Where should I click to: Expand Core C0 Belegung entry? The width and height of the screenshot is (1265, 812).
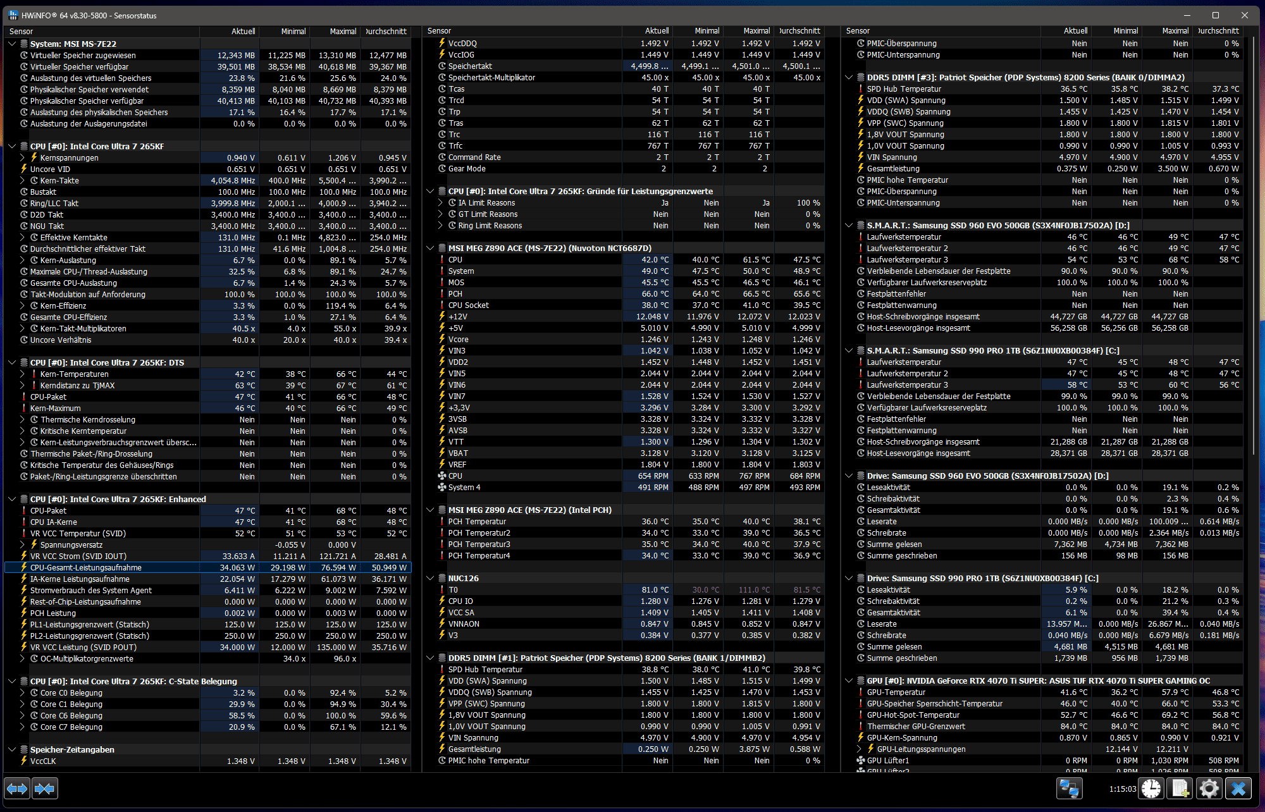23,692
